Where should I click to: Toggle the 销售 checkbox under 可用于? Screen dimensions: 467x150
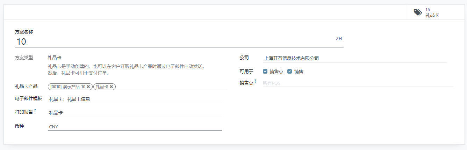(289, 72)
